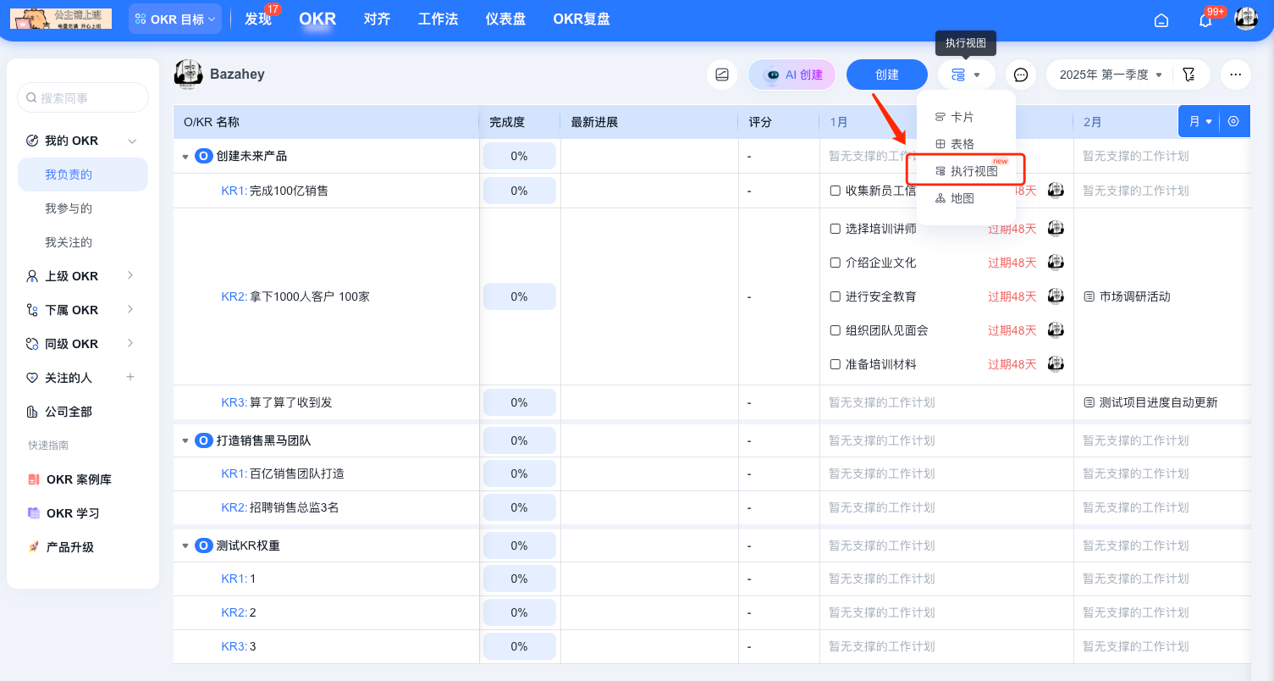Click the chart image icon beside AI 创建

pos(722,75)
